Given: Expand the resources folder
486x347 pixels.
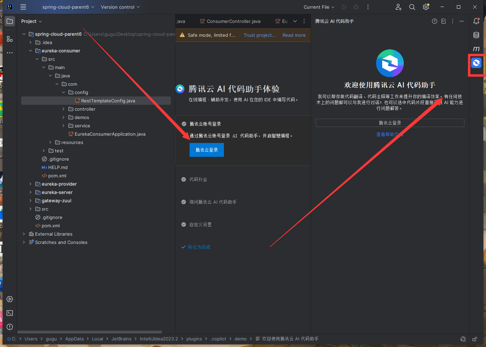Looking at the screenshot, I should click(50, 142).
